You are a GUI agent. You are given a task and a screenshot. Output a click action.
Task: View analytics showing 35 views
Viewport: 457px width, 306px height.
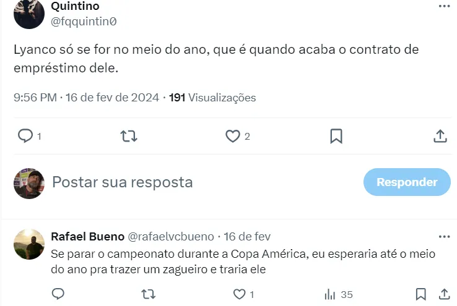tap(338, 294)
